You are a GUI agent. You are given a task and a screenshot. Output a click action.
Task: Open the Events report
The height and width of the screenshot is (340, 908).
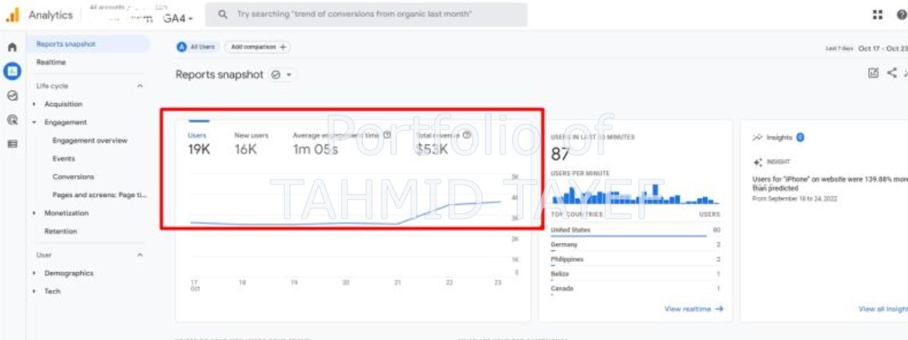pyautogui.click(x=63, y=159)
